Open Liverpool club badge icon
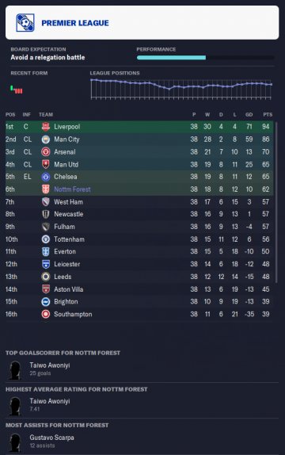285x455 pixels. click(x=46, y=127)
